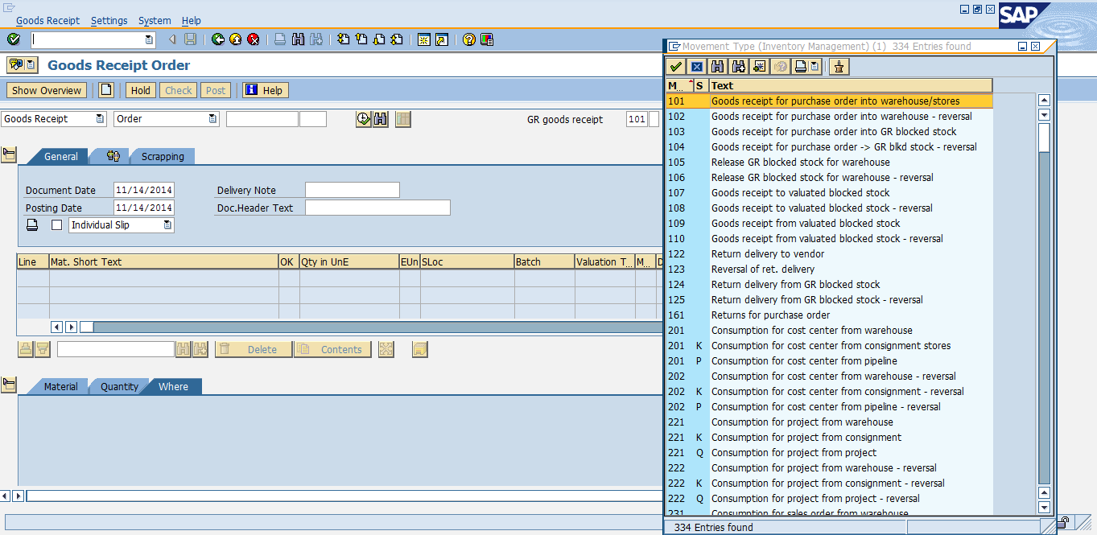
Task: Switch to the Scrapping tab
Action: click(x=163, y=157)
